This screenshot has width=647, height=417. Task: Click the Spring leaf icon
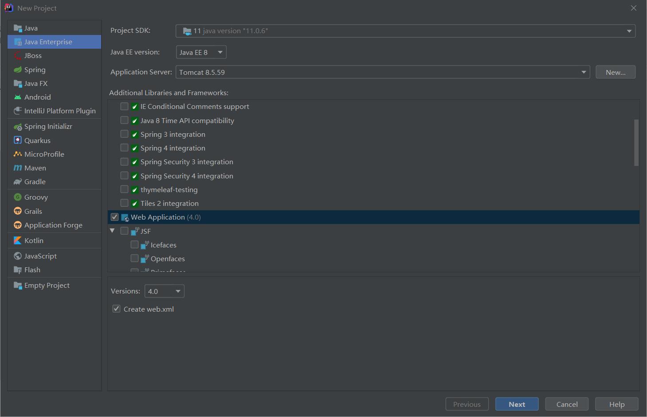coord(18,69)
